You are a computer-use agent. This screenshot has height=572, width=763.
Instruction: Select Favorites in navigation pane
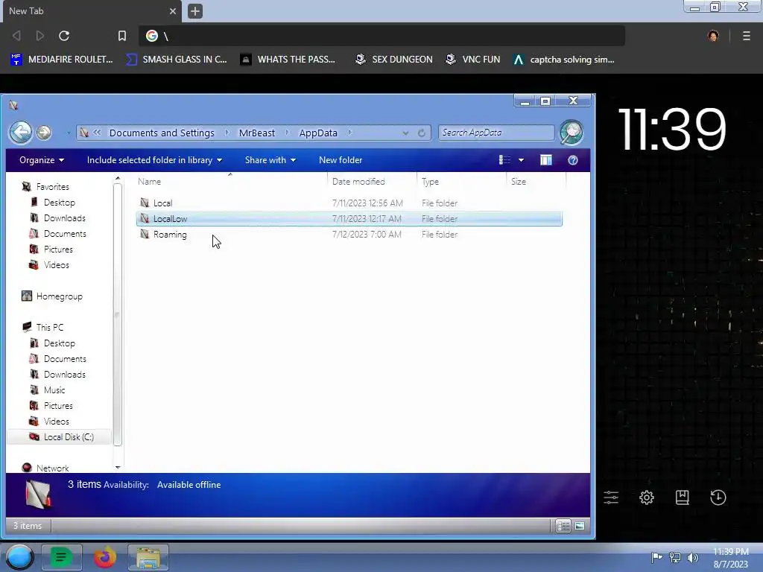[x=52, y=187]
